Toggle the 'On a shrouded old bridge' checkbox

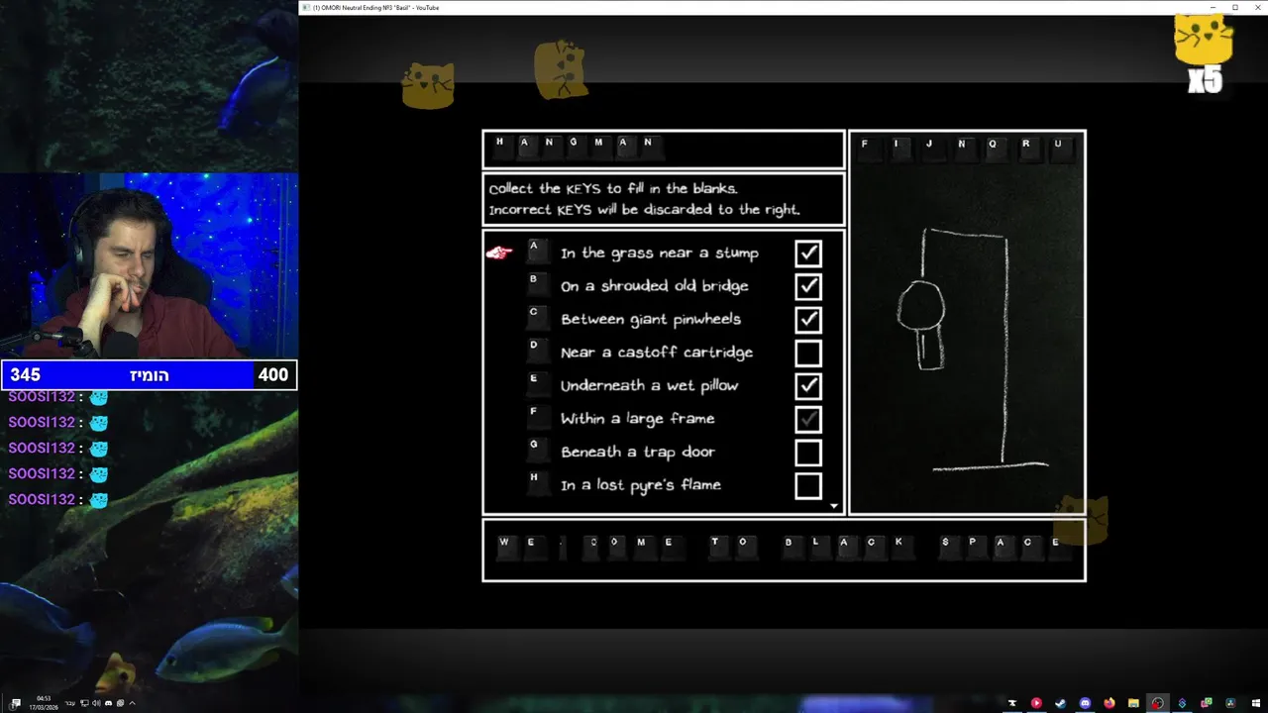pyautogui.click(x=808, y=286)
